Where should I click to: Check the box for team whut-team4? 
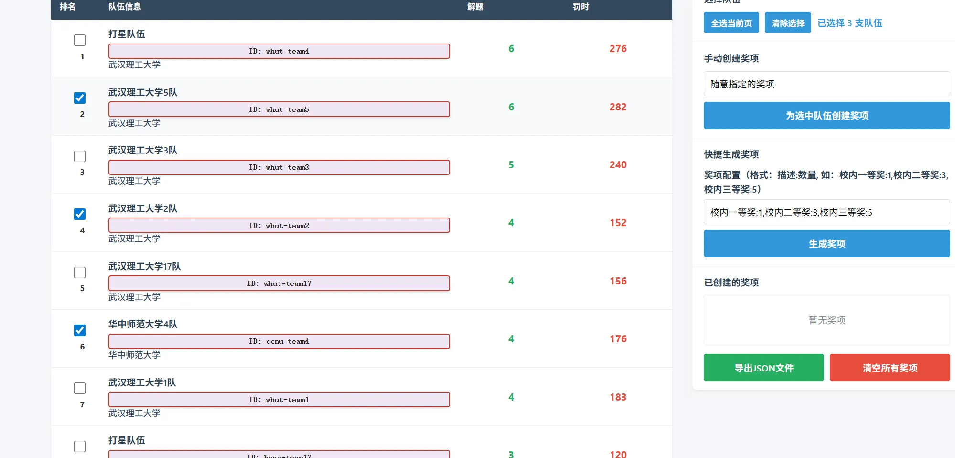pos(80,40)
